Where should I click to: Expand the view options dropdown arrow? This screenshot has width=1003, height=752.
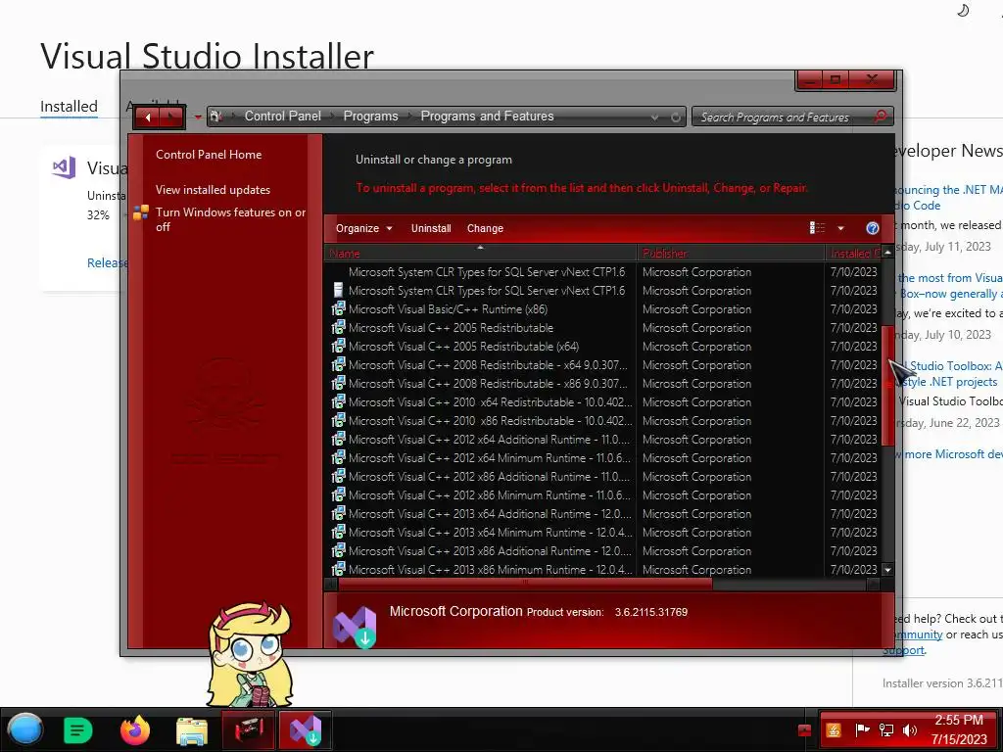coord(840,228)
